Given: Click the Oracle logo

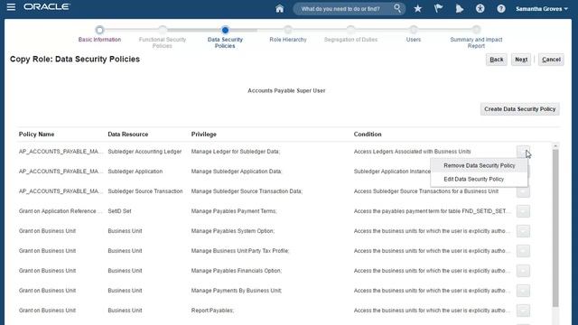Looking at the screenshot, I should (47, 7).
